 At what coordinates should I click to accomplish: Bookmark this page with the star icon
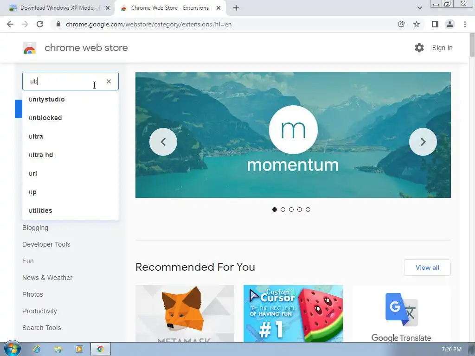[x=417, y=24]
